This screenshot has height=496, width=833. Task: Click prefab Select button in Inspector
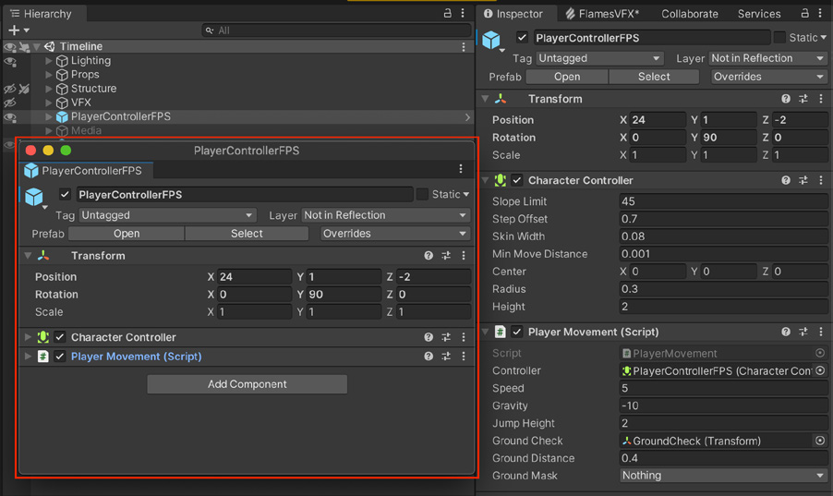(654, 77)
